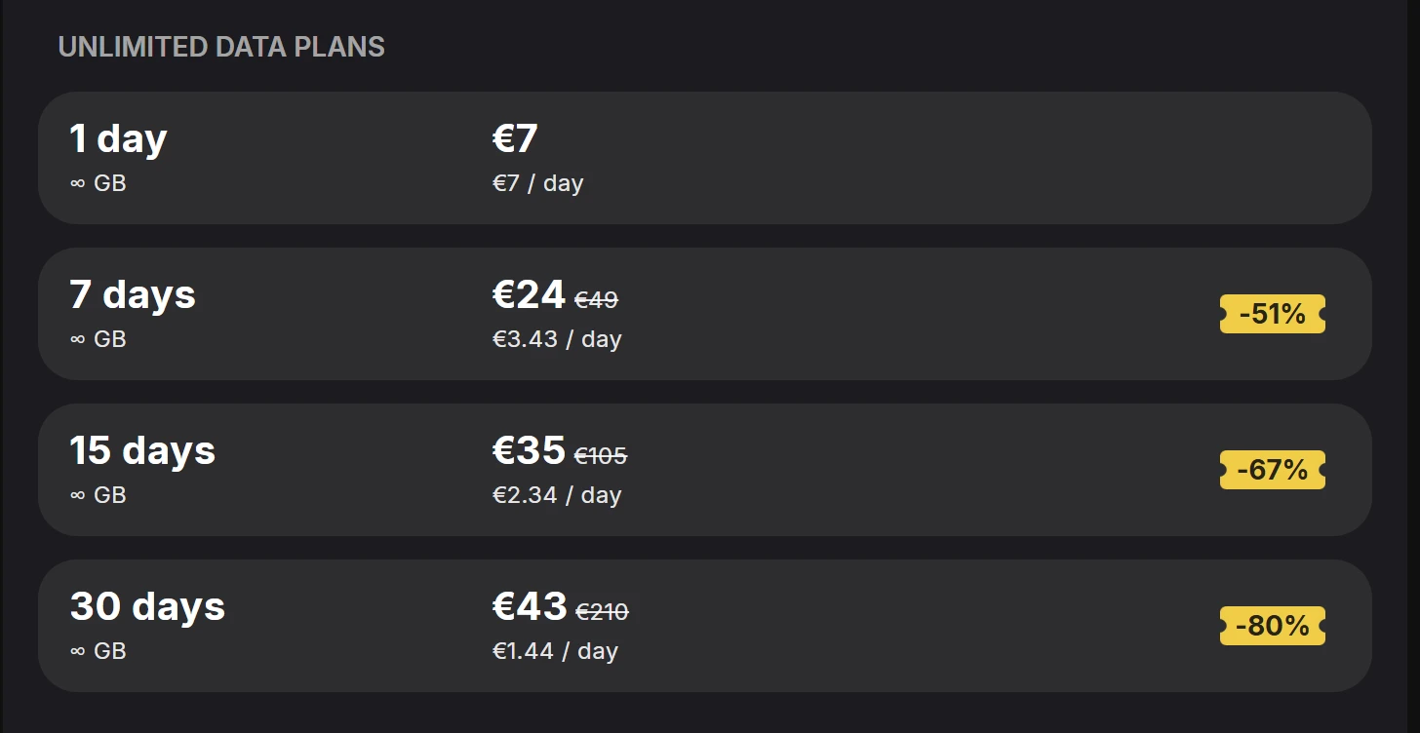Image resolution: width=1420 pixels, height=733 pixels.
Task: Click the struck-through €210 original price
Action: point(602,612)
